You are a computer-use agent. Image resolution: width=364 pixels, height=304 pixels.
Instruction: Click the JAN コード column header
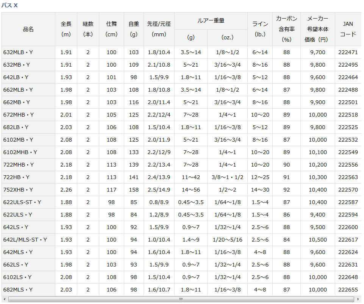(348, 29)
